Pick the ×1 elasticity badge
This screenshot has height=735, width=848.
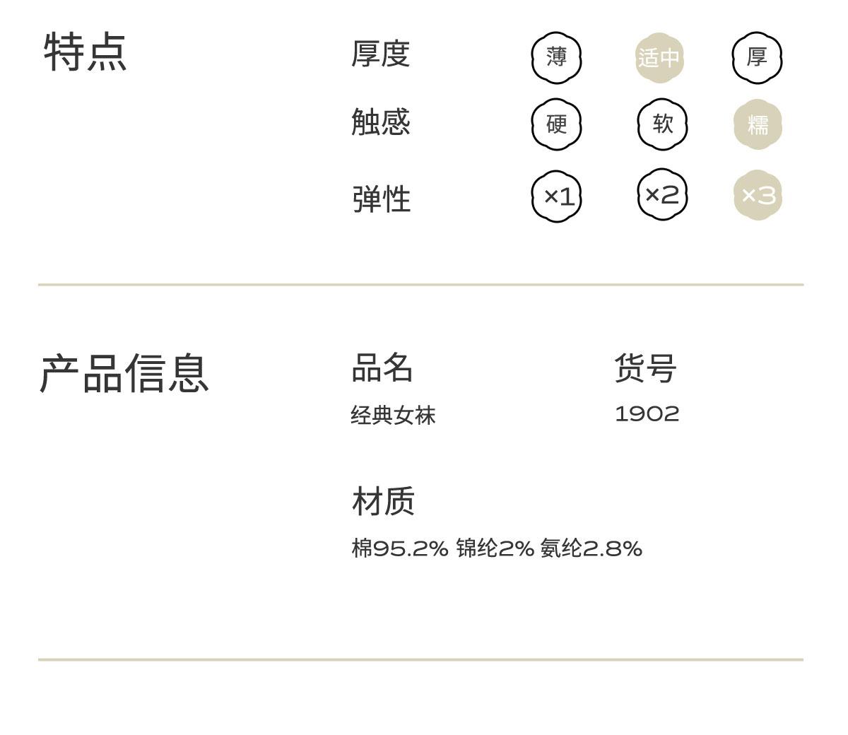pos(557,196)
